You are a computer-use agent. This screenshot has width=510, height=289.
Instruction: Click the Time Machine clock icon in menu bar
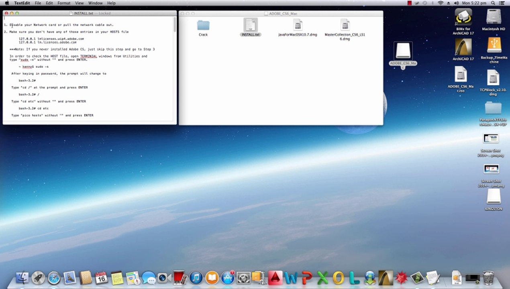424,3
